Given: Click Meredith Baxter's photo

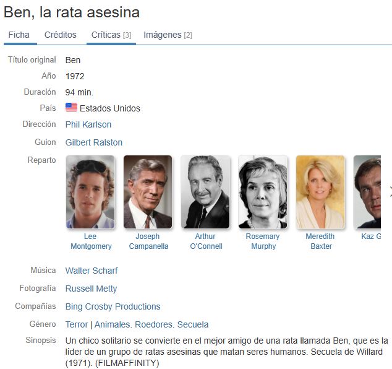Looking at the screenshot, I should click(x=320, y=192).
